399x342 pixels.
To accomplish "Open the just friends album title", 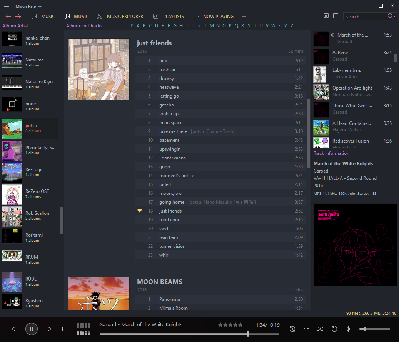I will 154,43.
